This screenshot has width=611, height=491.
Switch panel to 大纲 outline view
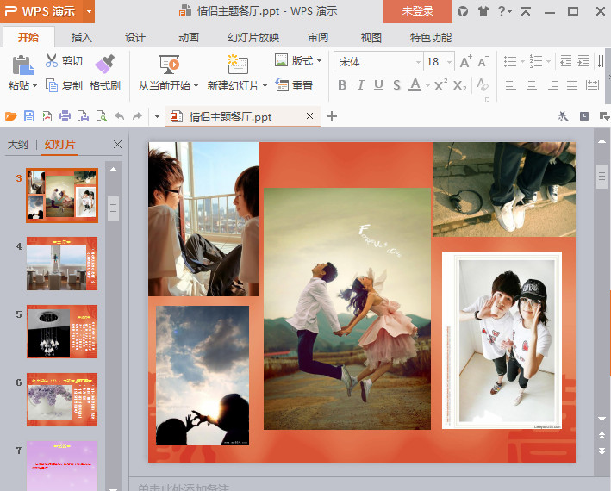pyautogui.click(x=18, y=145)
